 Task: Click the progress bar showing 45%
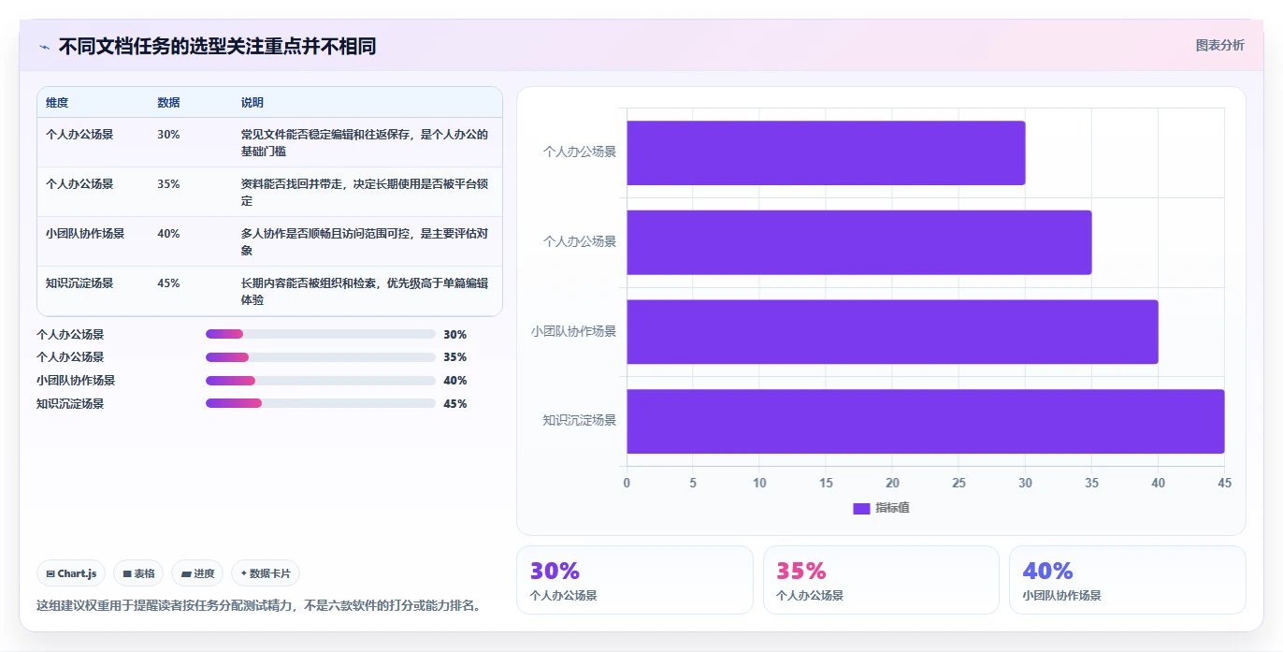(321, 404)
